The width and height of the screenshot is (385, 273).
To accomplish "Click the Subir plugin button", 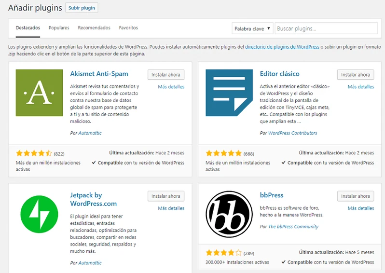I will pyautogui.click(x=82, y=8).
